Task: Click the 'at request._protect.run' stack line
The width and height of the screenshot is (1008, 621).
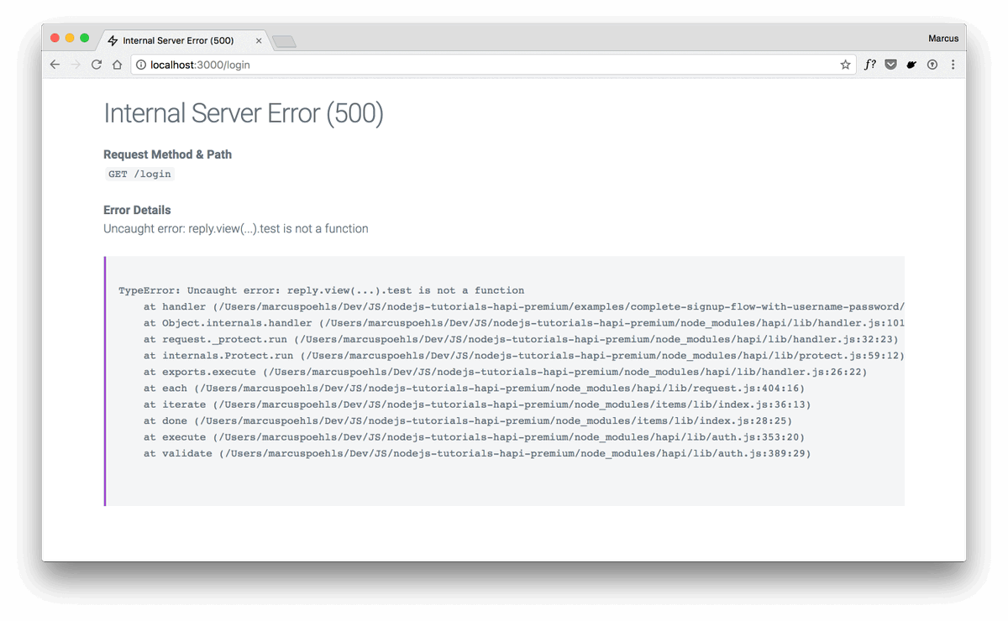Action: click(x=521, y=339)
